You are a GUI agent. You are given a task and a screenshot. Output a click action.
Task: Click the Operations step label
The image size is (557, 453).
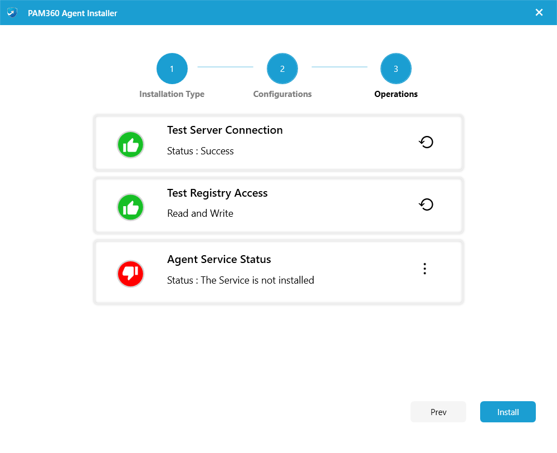click(x=395, y=94)
